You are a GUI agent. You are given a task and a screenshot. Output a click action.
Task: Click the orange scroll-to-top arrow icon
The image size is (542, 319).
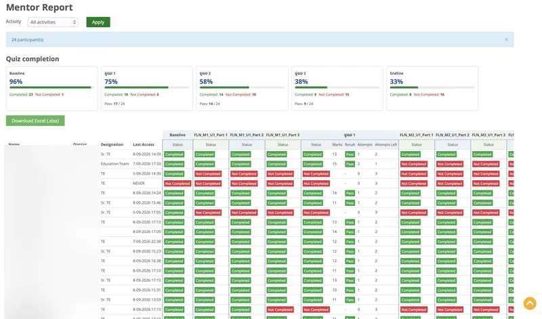click(530, 303)
